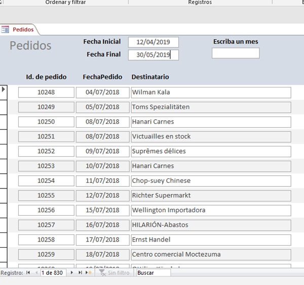Click the Ordenar y filtrar ribbon group label
The image size is (304, 285).
65,3
